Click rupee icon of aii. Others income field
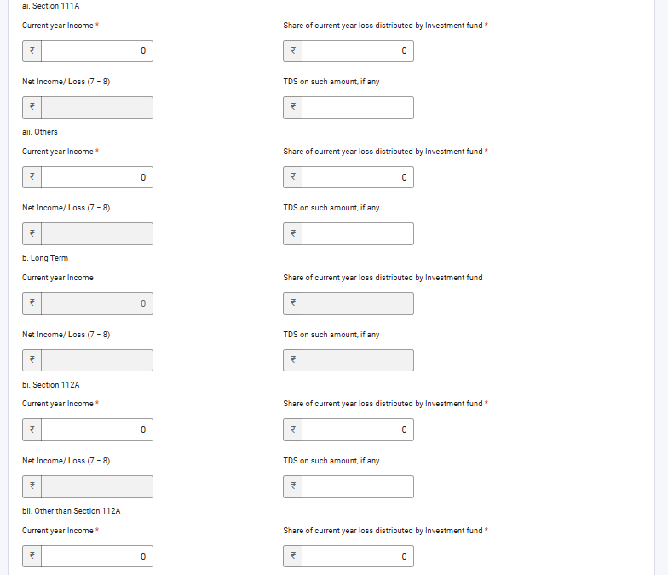Viewport: 668px width, 575px height. tap(32, 177)
